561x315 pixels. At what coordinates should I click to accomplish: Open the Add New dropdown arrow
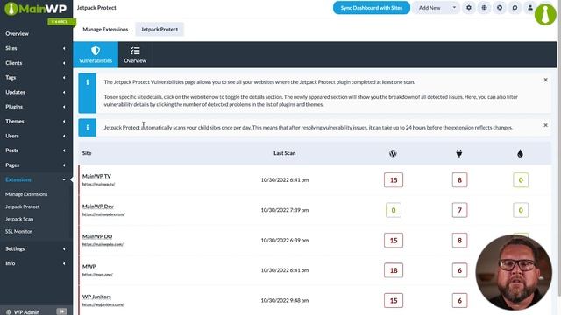(454, 8)
